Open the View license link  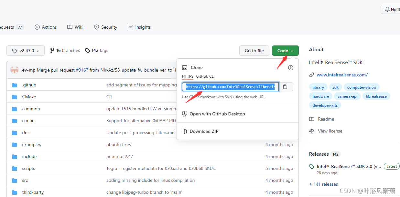(326, 131)
